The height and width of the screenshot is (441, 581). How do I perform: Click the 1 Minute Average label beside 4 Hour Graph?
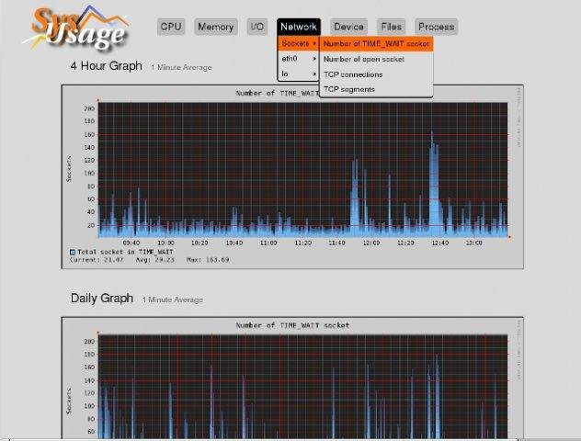point(182,67)
